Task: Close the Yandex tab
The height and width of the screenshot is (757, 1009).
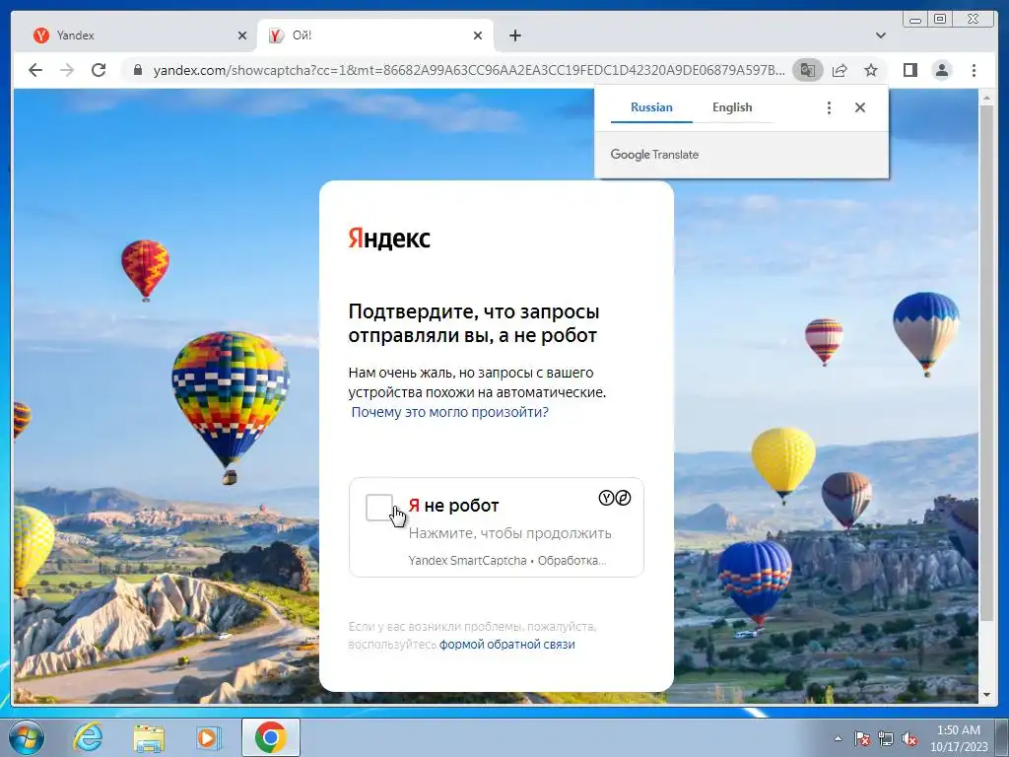Action: point(242,35)
